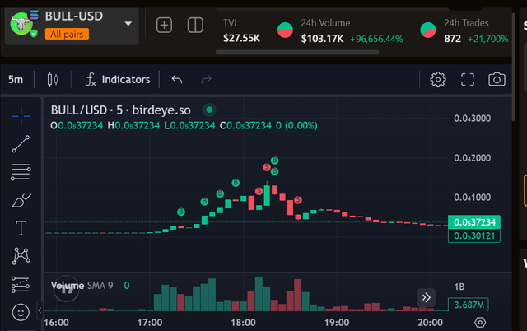Select the trend line drawing tool

pos(21,144)
